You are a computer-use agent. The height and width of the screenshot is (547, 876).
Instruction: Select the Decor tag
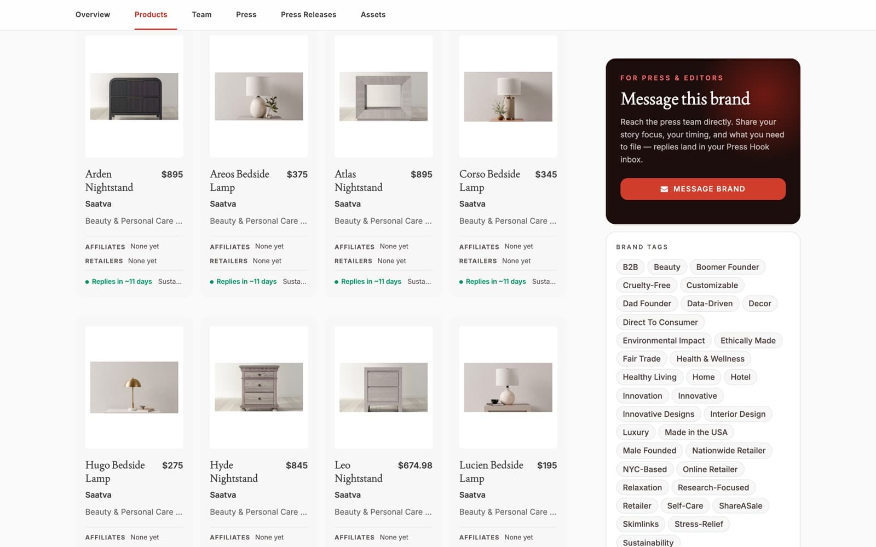[760, 304]
